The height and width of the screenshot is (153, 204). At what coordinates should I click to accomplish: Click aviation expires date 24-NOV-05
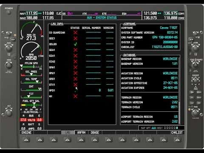point(170,88)
